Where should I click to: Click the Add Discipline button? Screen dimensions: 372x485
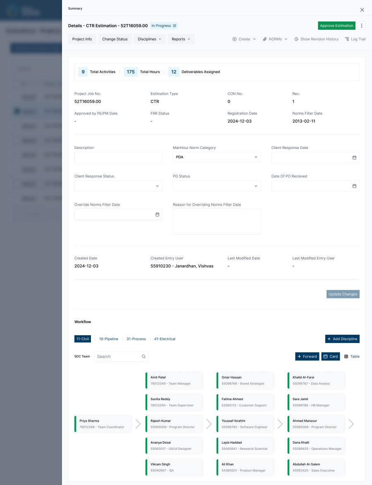point(342,339)
